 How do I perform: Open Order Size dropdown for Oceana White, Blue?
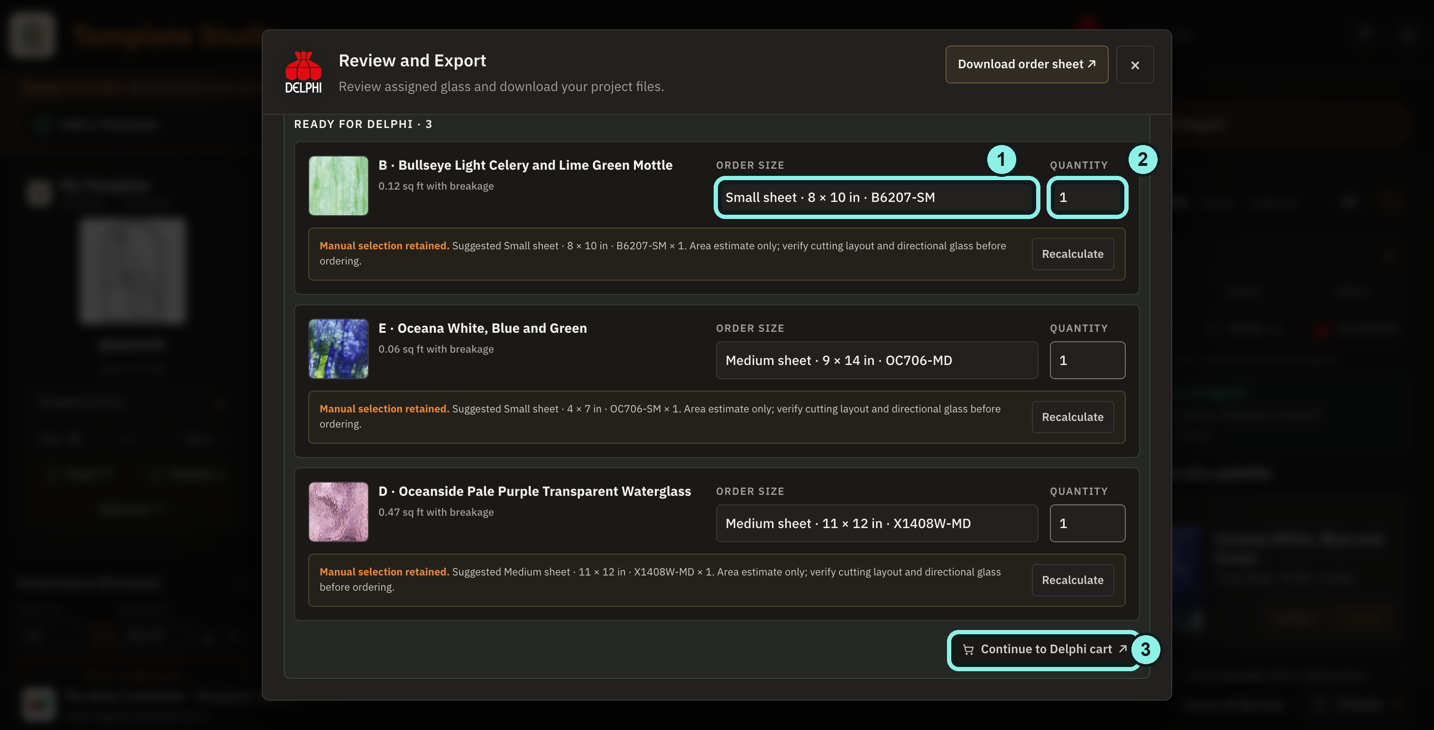click(877, 361)
